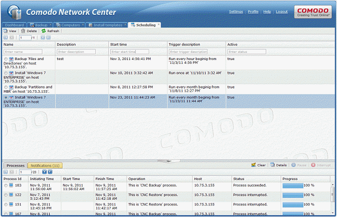The image size is (337, 217).
Task: Switch to the Processes tab
Action: pos(15,166)
